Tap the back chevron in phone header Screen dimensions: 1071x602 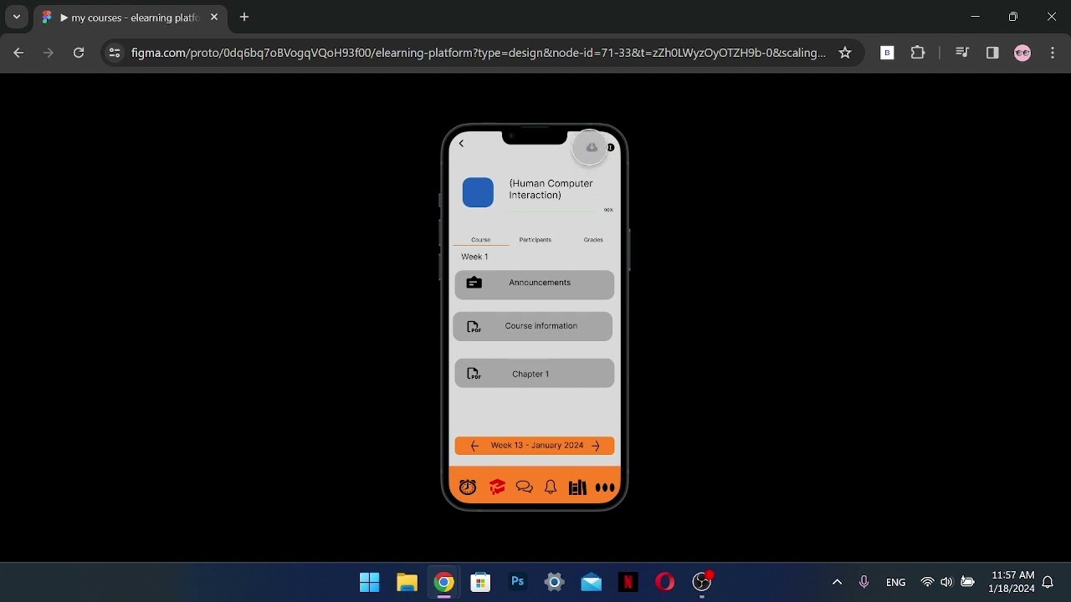(x=461, y=144)
